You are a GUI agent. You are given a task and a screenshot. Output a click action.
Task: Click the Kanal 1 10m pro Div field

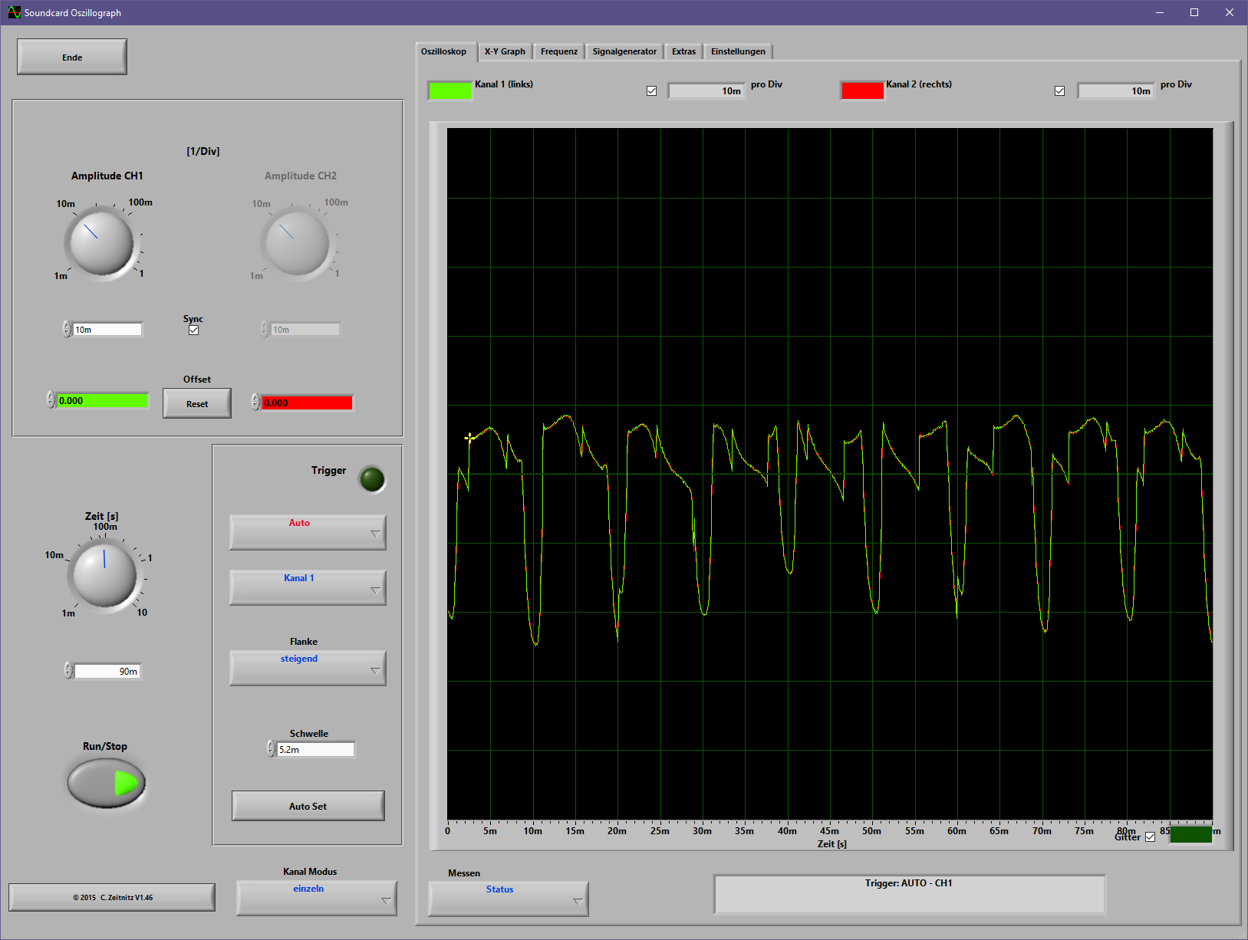click(706, 91)
